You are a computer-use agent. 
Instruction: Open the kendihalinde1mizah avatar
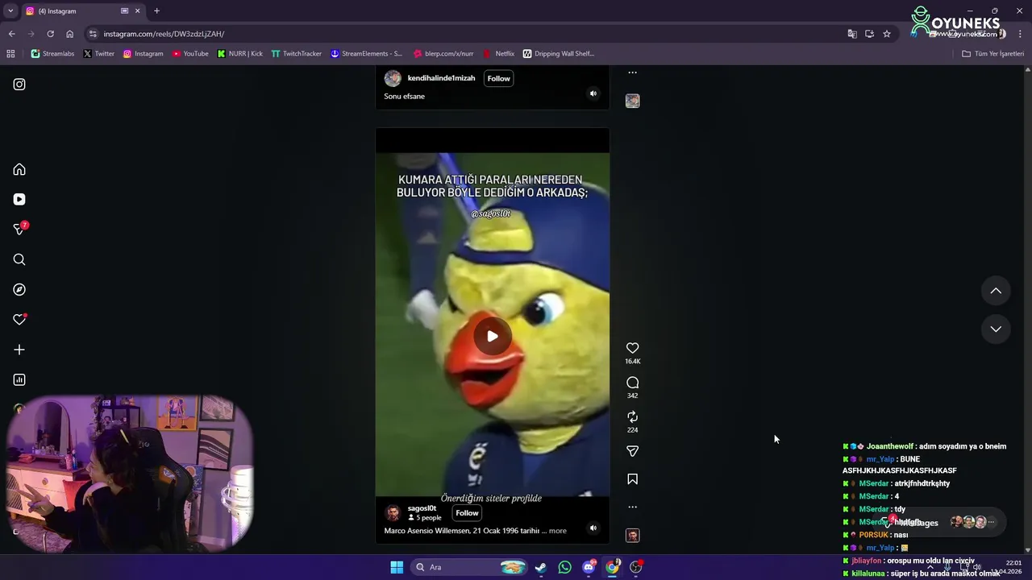[393, 78]
